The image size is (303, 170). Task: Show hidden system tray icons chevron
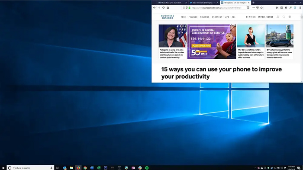click(x=255, y=168)
